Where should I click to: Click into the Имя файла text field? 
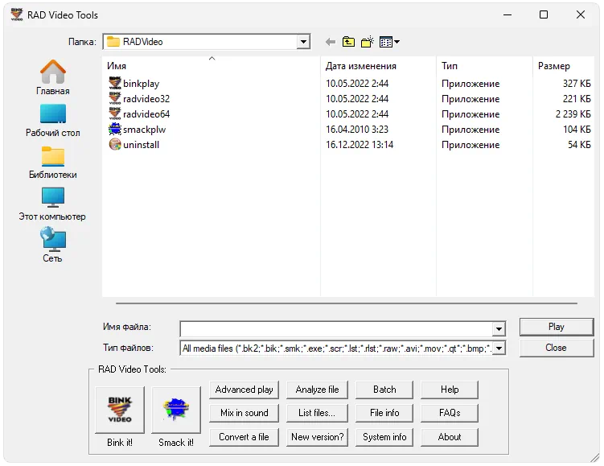pos(336,329)
